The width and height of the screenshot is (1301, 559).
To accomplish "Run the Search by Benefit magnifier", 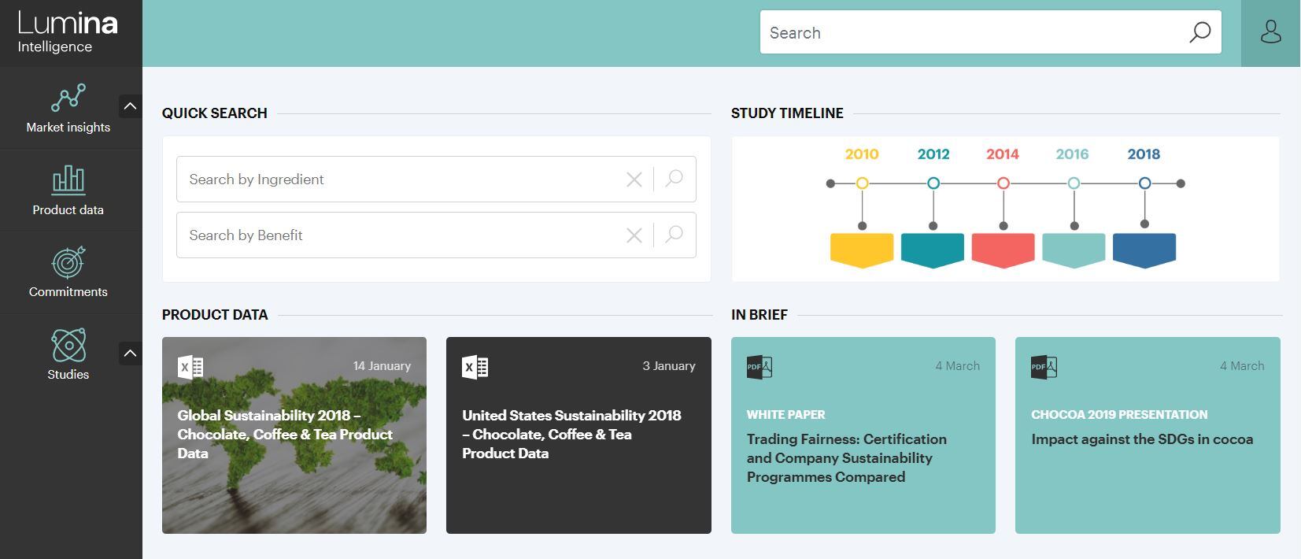I will tap(674, 235).
